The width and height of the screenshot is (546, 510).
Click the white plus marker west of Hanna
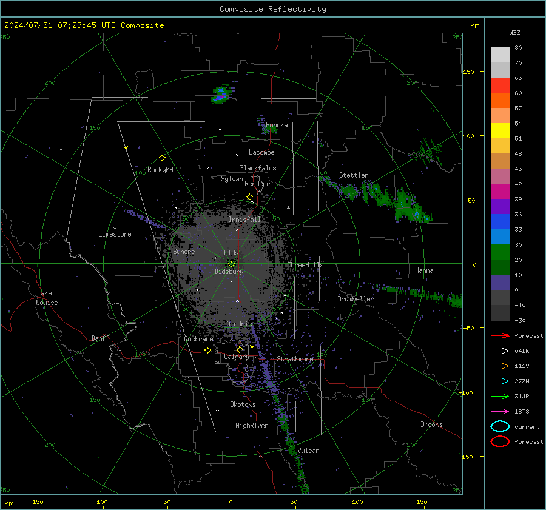click(x=343, y=244)
